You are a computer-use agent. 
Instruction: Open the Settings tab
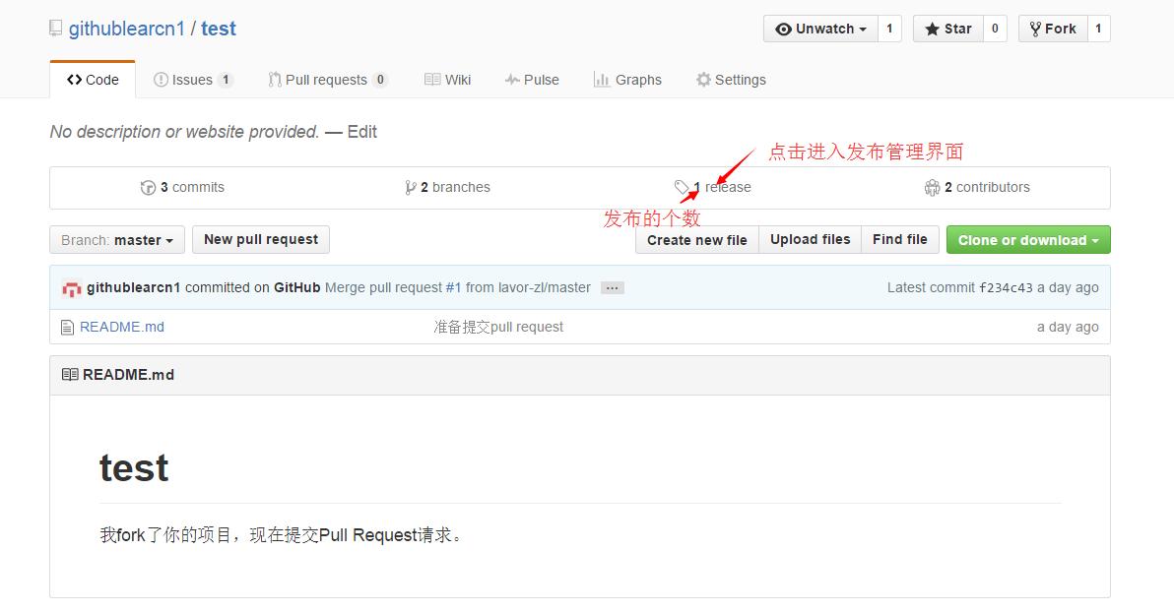(731, 80)
